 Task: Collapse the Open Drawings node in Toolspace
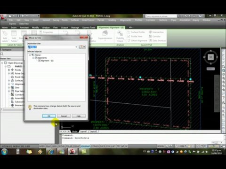(x=2, y=63)
